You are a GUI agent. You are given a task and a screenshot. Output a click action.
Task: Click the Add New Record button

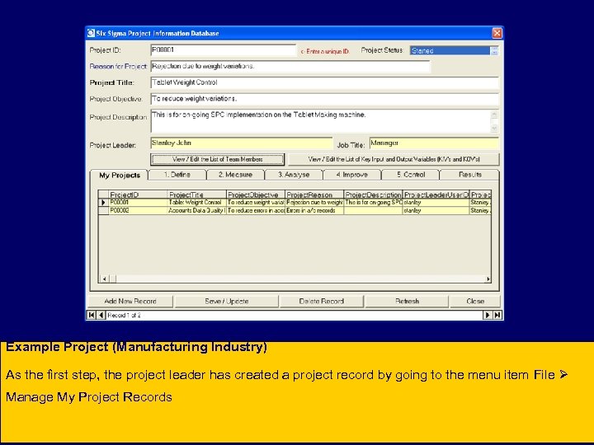coord(130,302)
